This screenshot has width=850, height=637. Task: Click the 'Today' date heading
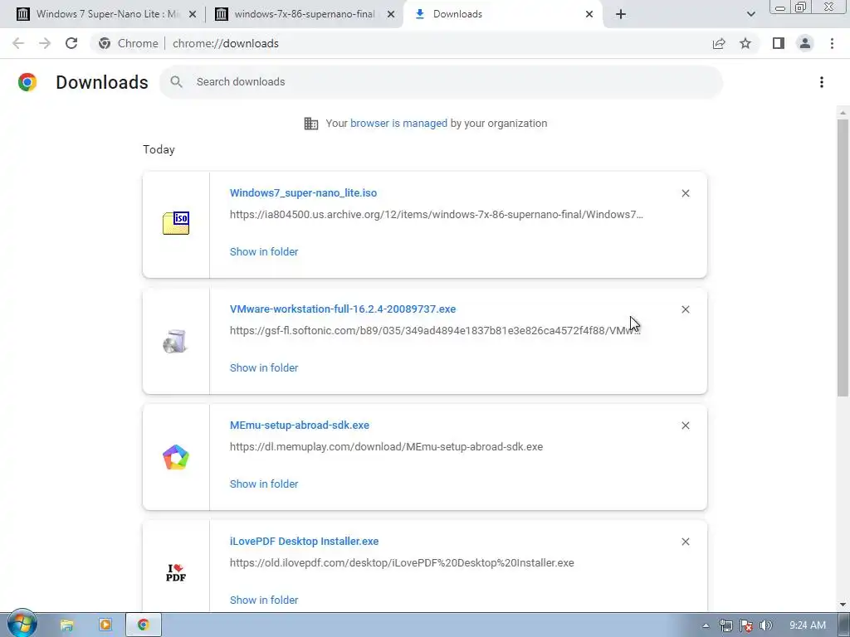[159, 149]
